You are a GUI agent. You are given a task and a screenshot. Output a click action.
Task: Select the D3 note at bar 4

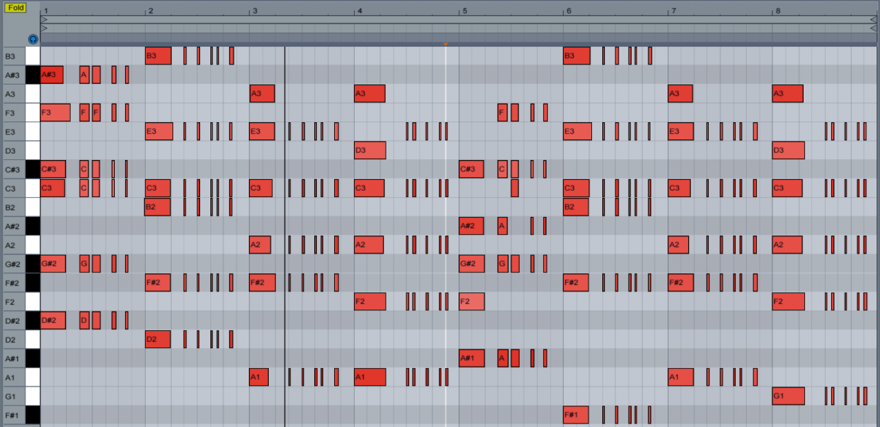(370, 150)
